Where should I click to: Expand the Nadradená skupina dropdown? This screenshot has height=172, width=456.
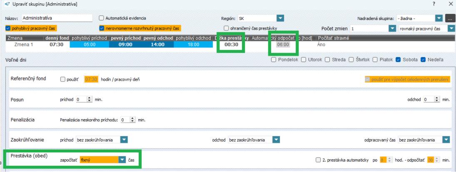pos(438,18)
